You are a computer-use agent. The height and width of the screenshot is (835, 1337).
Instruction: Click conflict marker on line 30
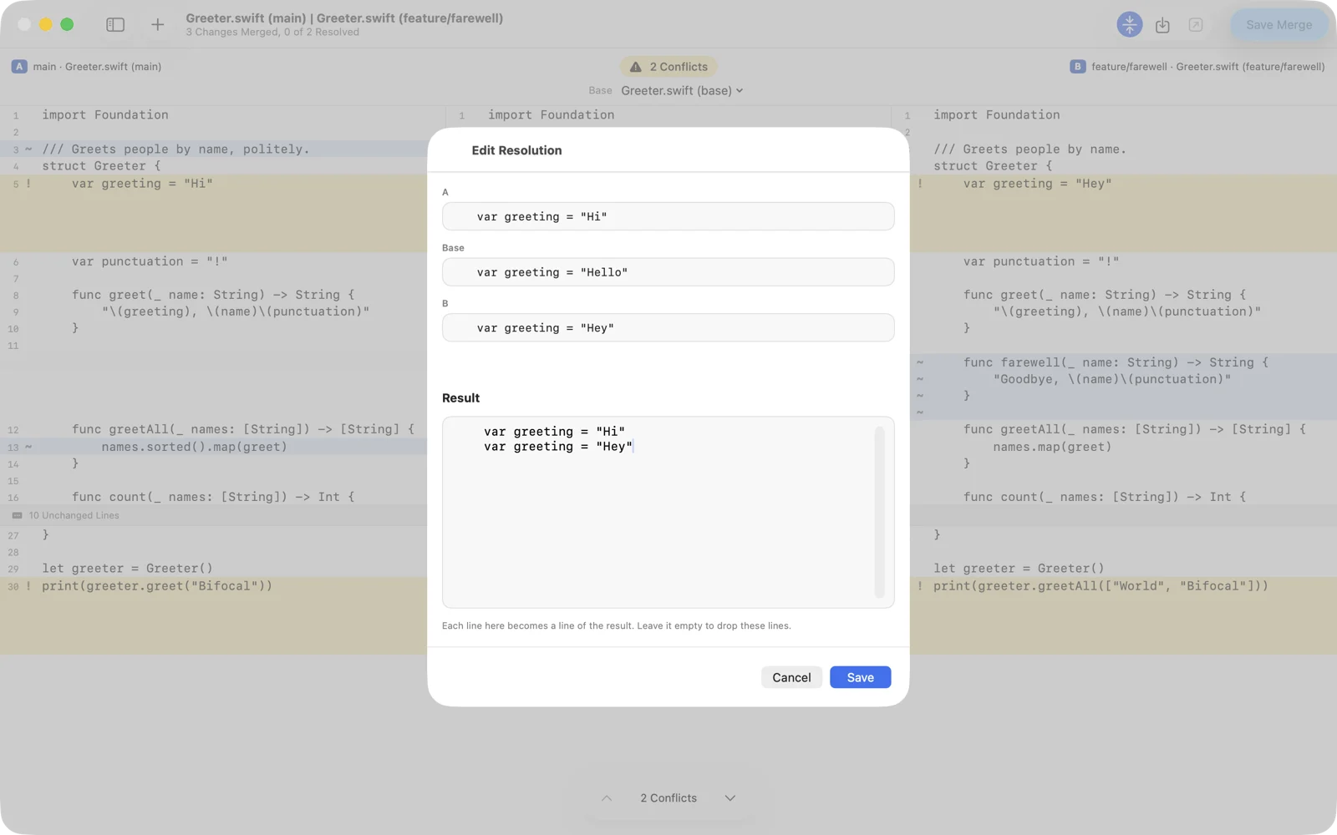coord(28,586)
